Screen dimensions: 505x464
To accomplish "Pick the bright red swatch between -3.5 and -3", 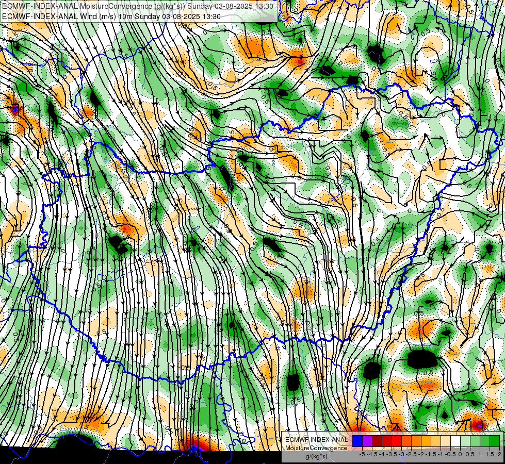I will coord(397,441).
